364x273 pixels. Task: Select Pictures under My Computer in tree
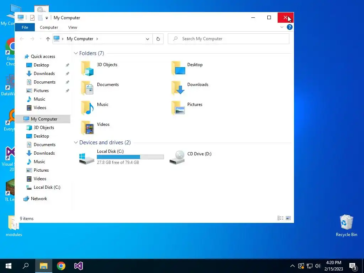[x=41, y=170]
